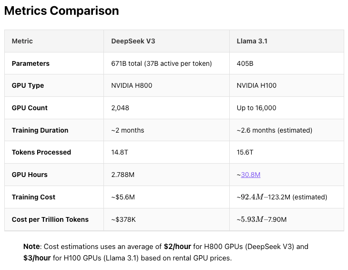Open the 30.8M GPU hours link
Screen dimensions: 348x270
[251, 175]
